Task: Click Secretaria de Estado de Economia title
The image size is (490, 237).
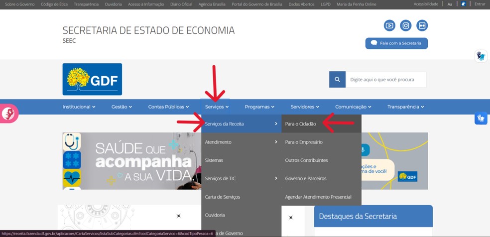Action: click(148, 30)
